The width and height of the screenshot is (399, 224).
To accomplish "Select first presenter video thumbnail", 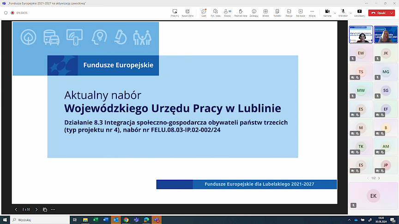I will pos(361,34).
